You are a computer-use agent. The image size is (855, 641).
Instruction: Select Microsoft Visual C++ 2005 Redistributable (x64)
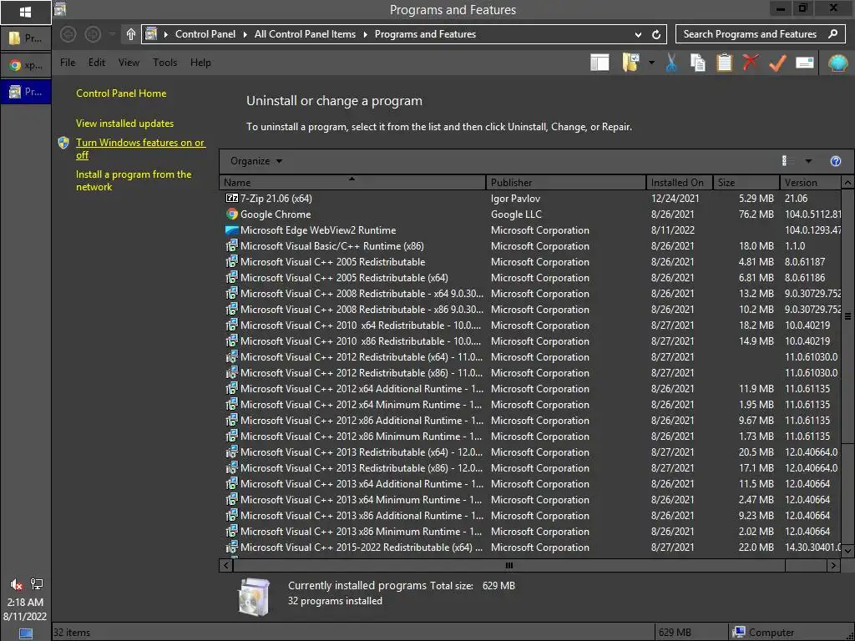point(530,277)
